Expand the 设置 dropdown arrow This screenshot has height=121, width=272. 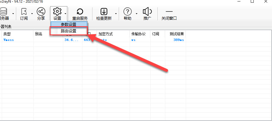pos(65,14)
